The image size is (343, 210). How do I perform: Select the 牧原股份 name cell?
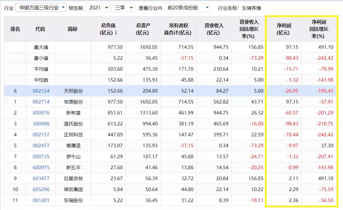click(73, 102)
